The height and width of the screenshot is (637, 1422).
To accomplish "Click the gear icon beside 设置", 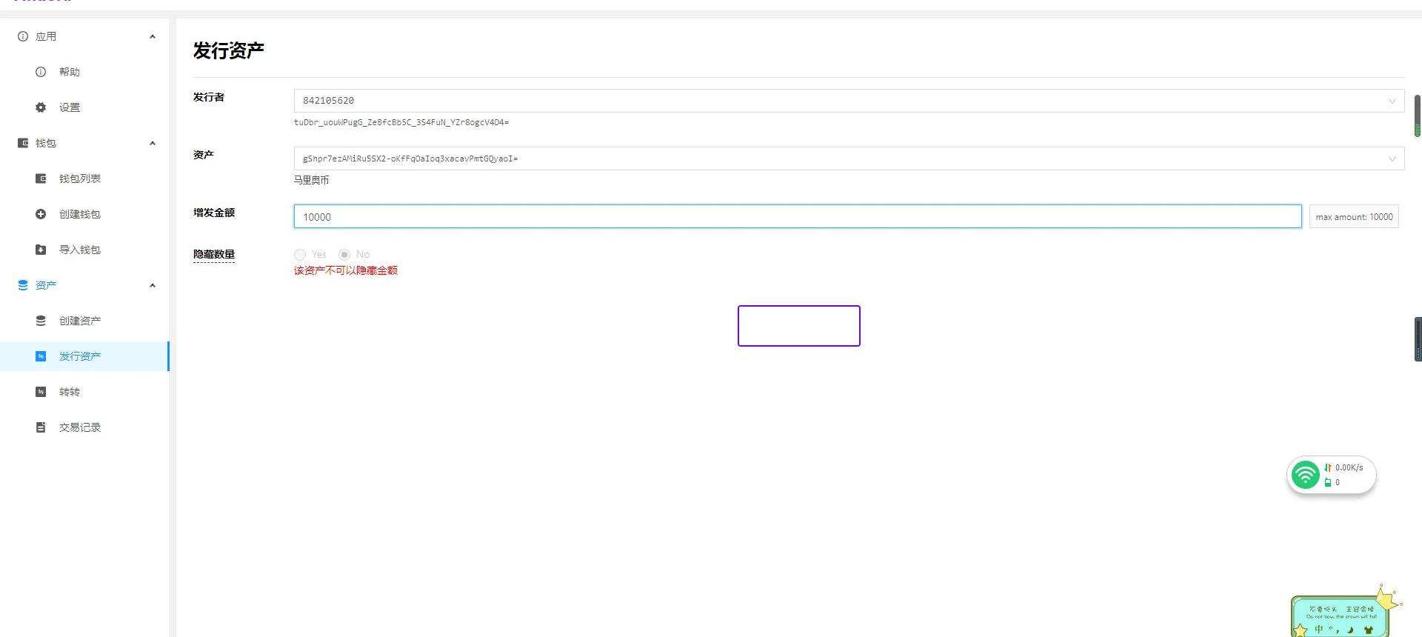I will pyautogui.click(x=41, y=107).
